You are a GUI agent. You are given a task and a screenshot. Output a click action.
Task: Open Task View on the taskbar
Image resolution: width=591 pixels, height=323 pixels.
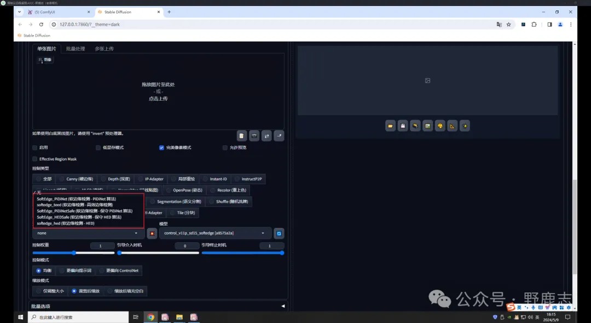(x=136, y=318)
